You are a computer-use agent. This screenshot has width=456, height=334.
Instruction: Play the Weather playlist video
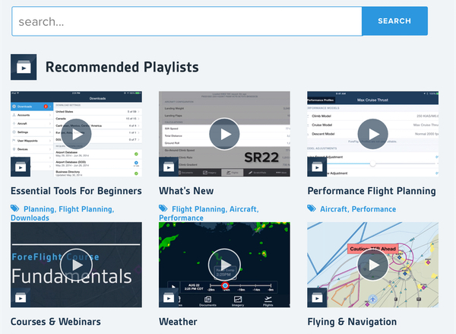click(x=224, y=265)
